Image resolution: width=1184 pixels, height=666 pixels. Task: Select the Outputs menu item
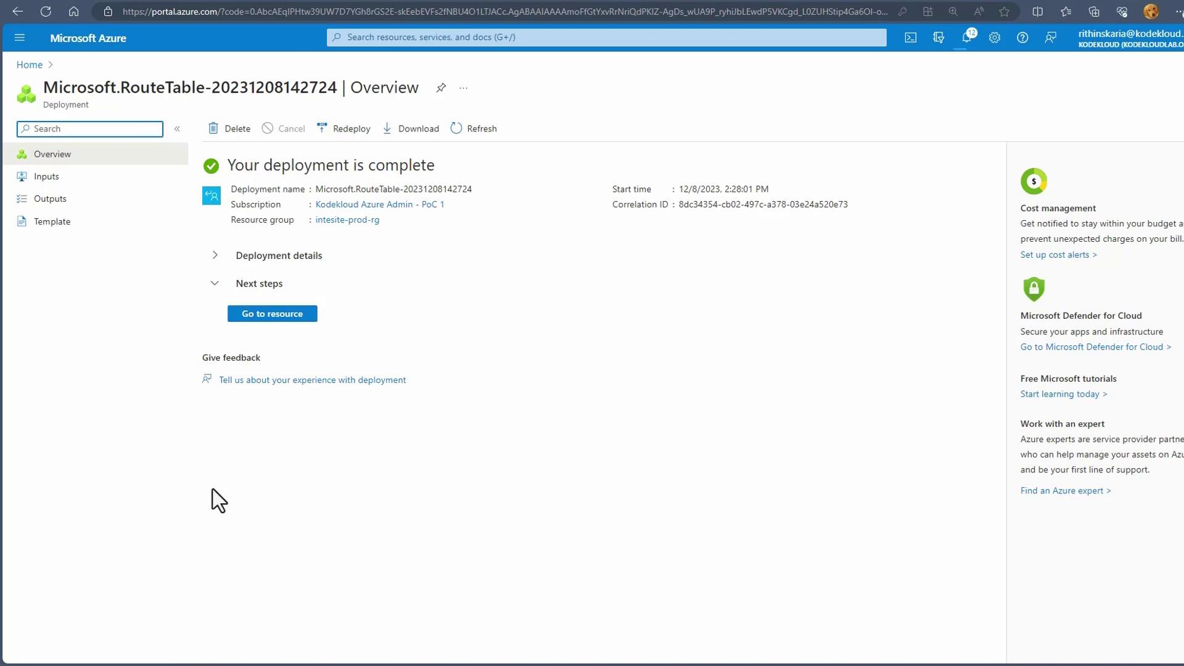pyautogui.click(x=50, y=199)
